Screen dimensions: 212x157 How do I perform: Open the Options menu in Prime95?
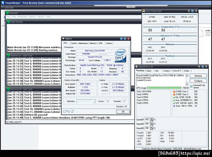coord(32,17)
